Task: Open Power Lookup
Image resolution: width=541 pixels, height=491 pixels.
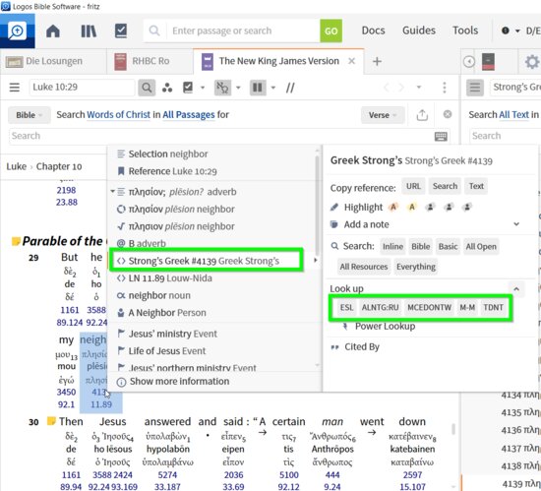Action: pos(385,326)
